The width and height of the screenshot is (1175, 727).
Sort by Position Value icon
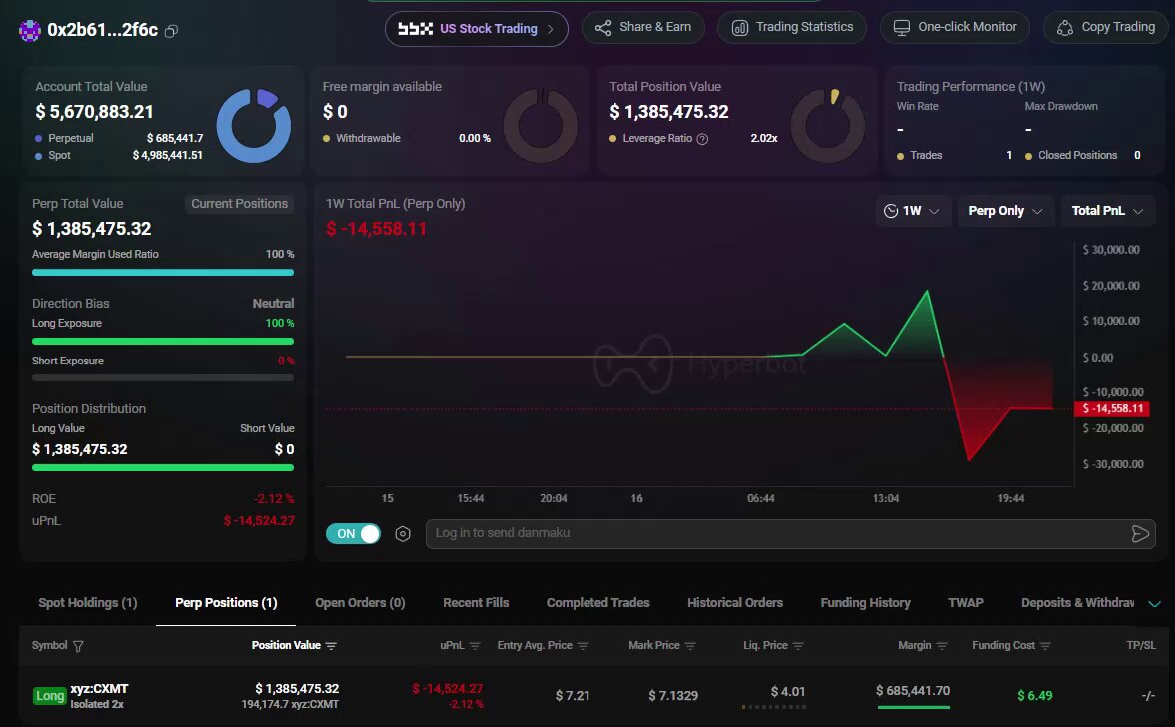332,646
